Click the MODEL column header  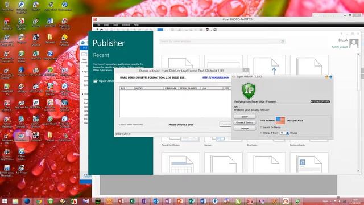tap(149, 88)
